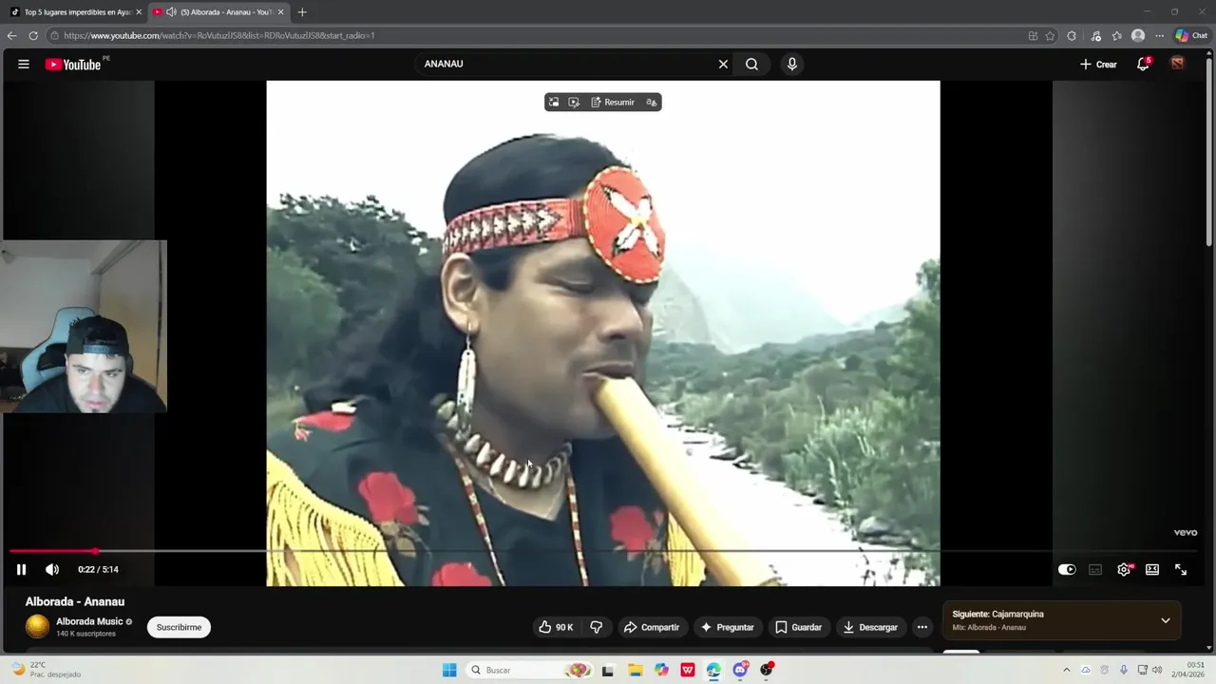Click Resumir in the video overlay
Viewport: 1216px width, 684px height.
(x=612, y=103)
